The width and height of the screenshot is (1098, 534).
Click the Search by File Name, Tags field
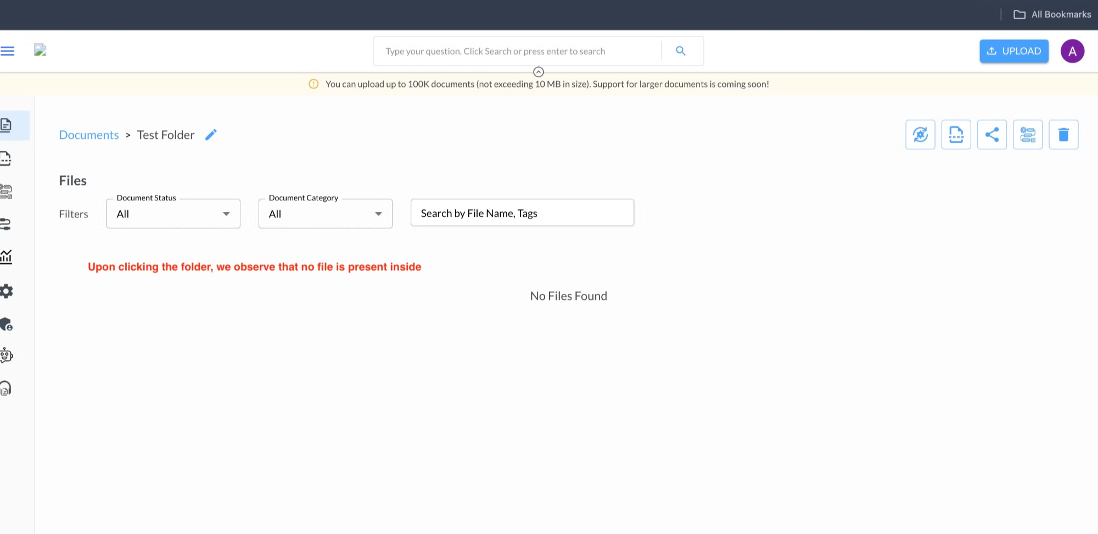522,213
